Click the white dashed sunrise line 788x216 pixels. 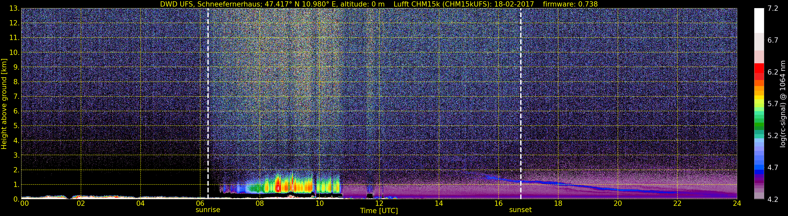[x=208, y=103]
